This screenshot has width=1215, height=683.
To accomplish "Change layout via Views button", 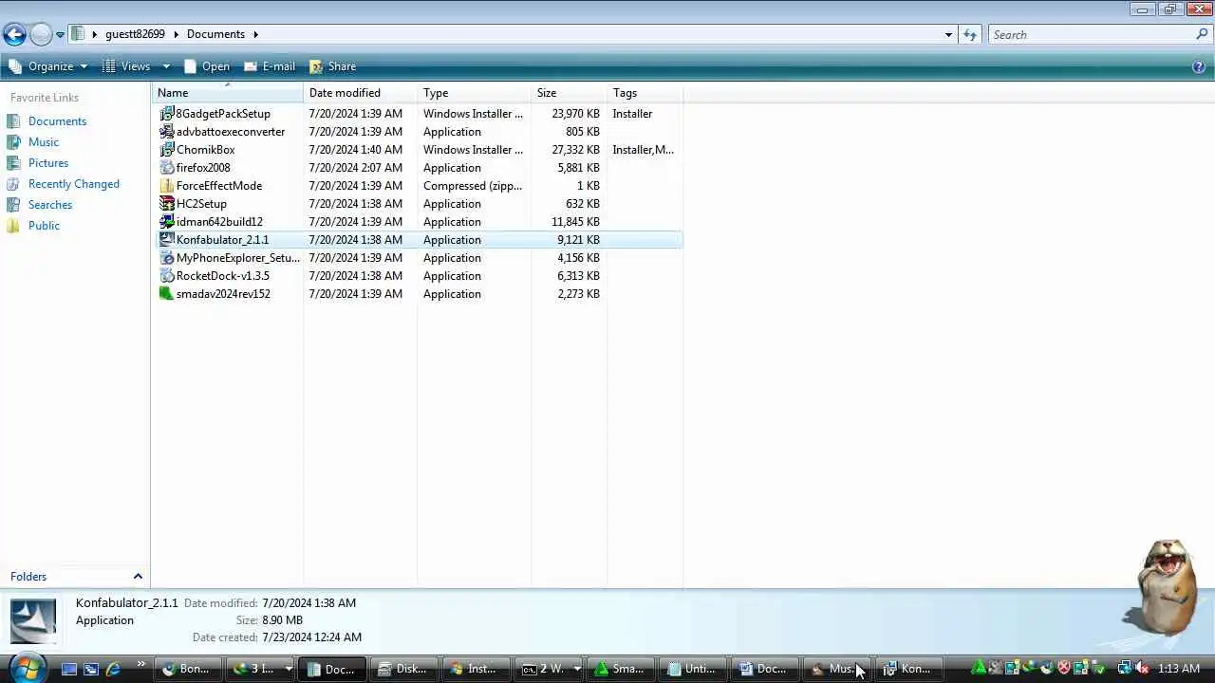I will click(126, 66).
